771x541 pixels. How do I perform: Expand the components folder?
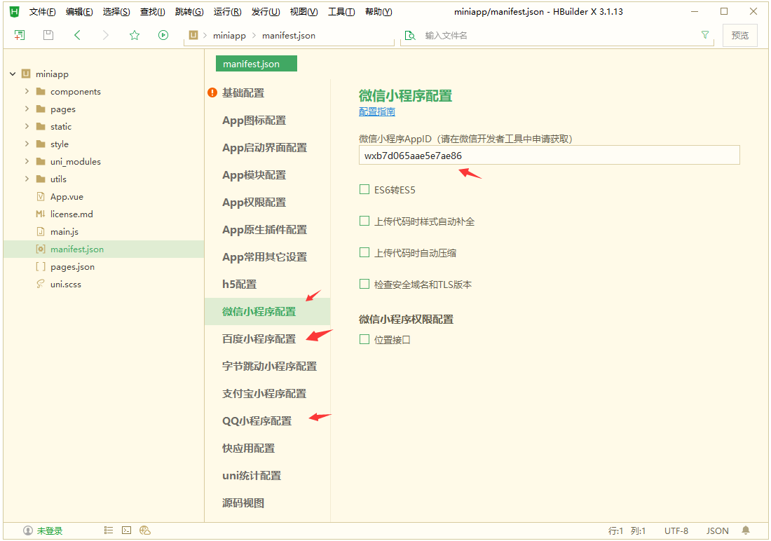[x=27, y=91]
